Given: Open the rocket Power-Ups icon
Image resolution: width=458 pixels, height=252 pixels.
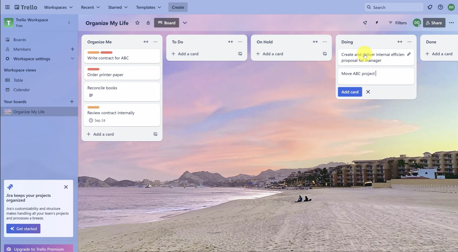Looking at the screenshot, I should [x=365, y=23].
